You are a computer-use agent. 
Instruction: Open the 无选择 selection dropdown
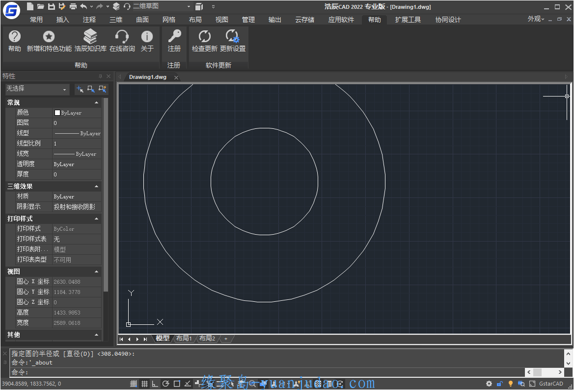tap(37, 89)
